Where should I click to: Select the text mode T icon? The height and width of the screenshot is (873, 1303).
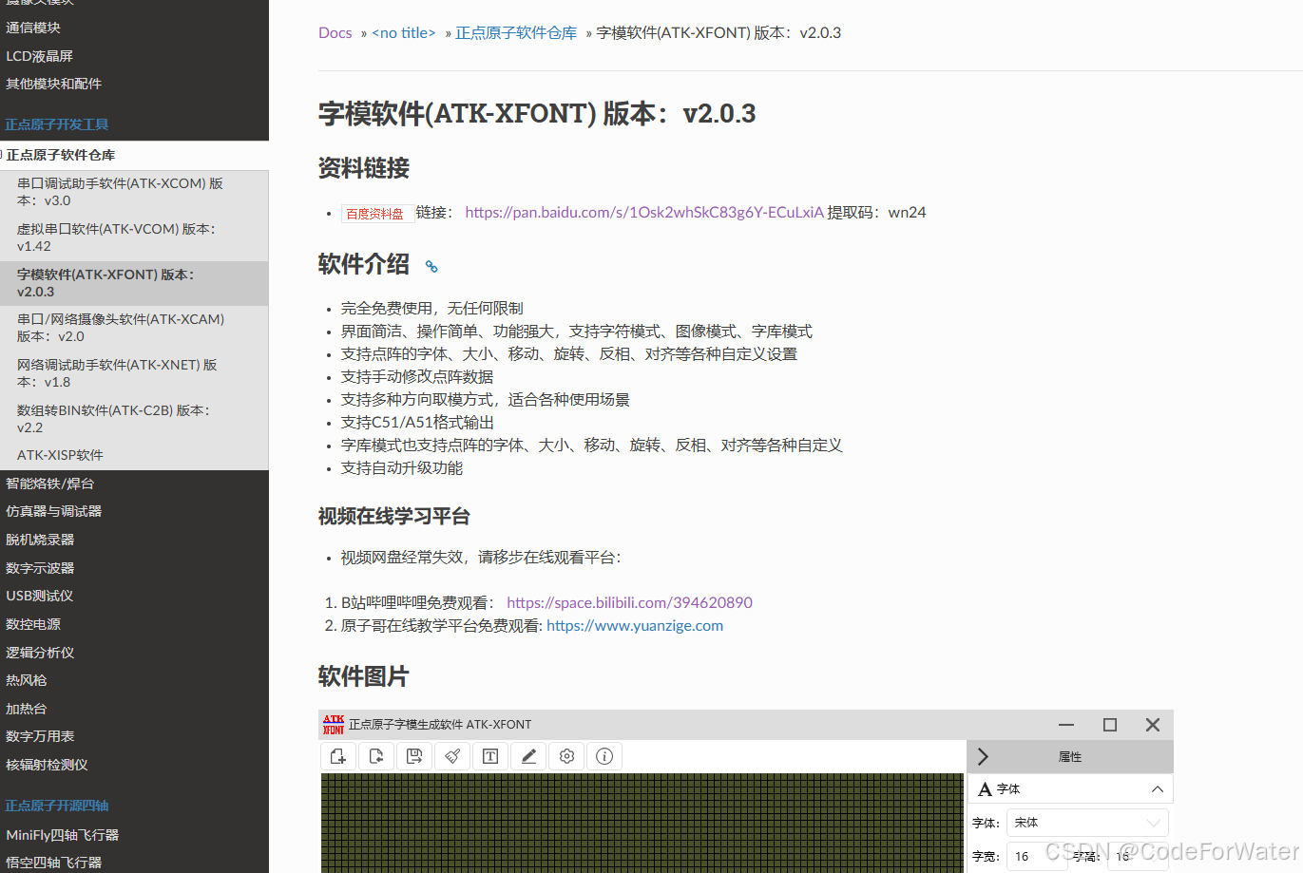coord(490,756)
